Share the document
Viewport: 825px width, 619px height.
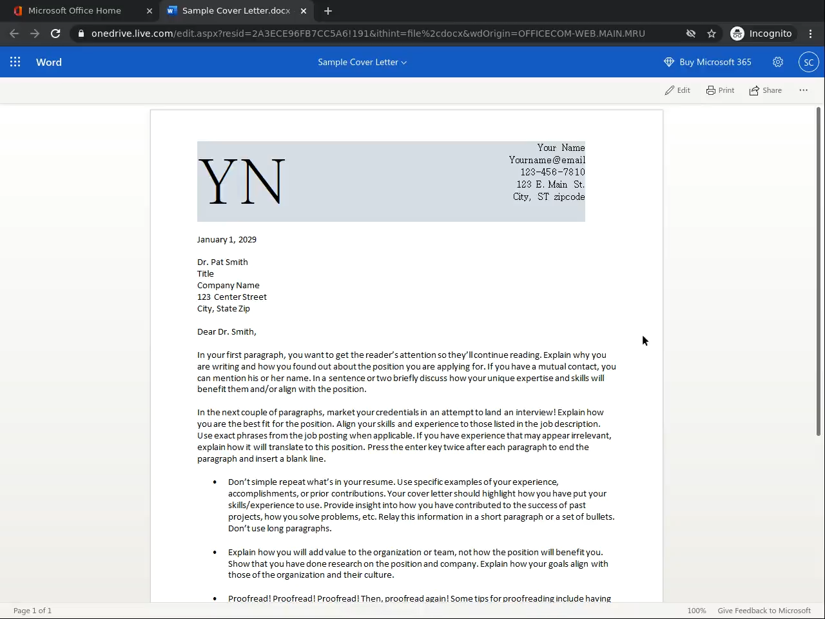click(x=765, y=90)
